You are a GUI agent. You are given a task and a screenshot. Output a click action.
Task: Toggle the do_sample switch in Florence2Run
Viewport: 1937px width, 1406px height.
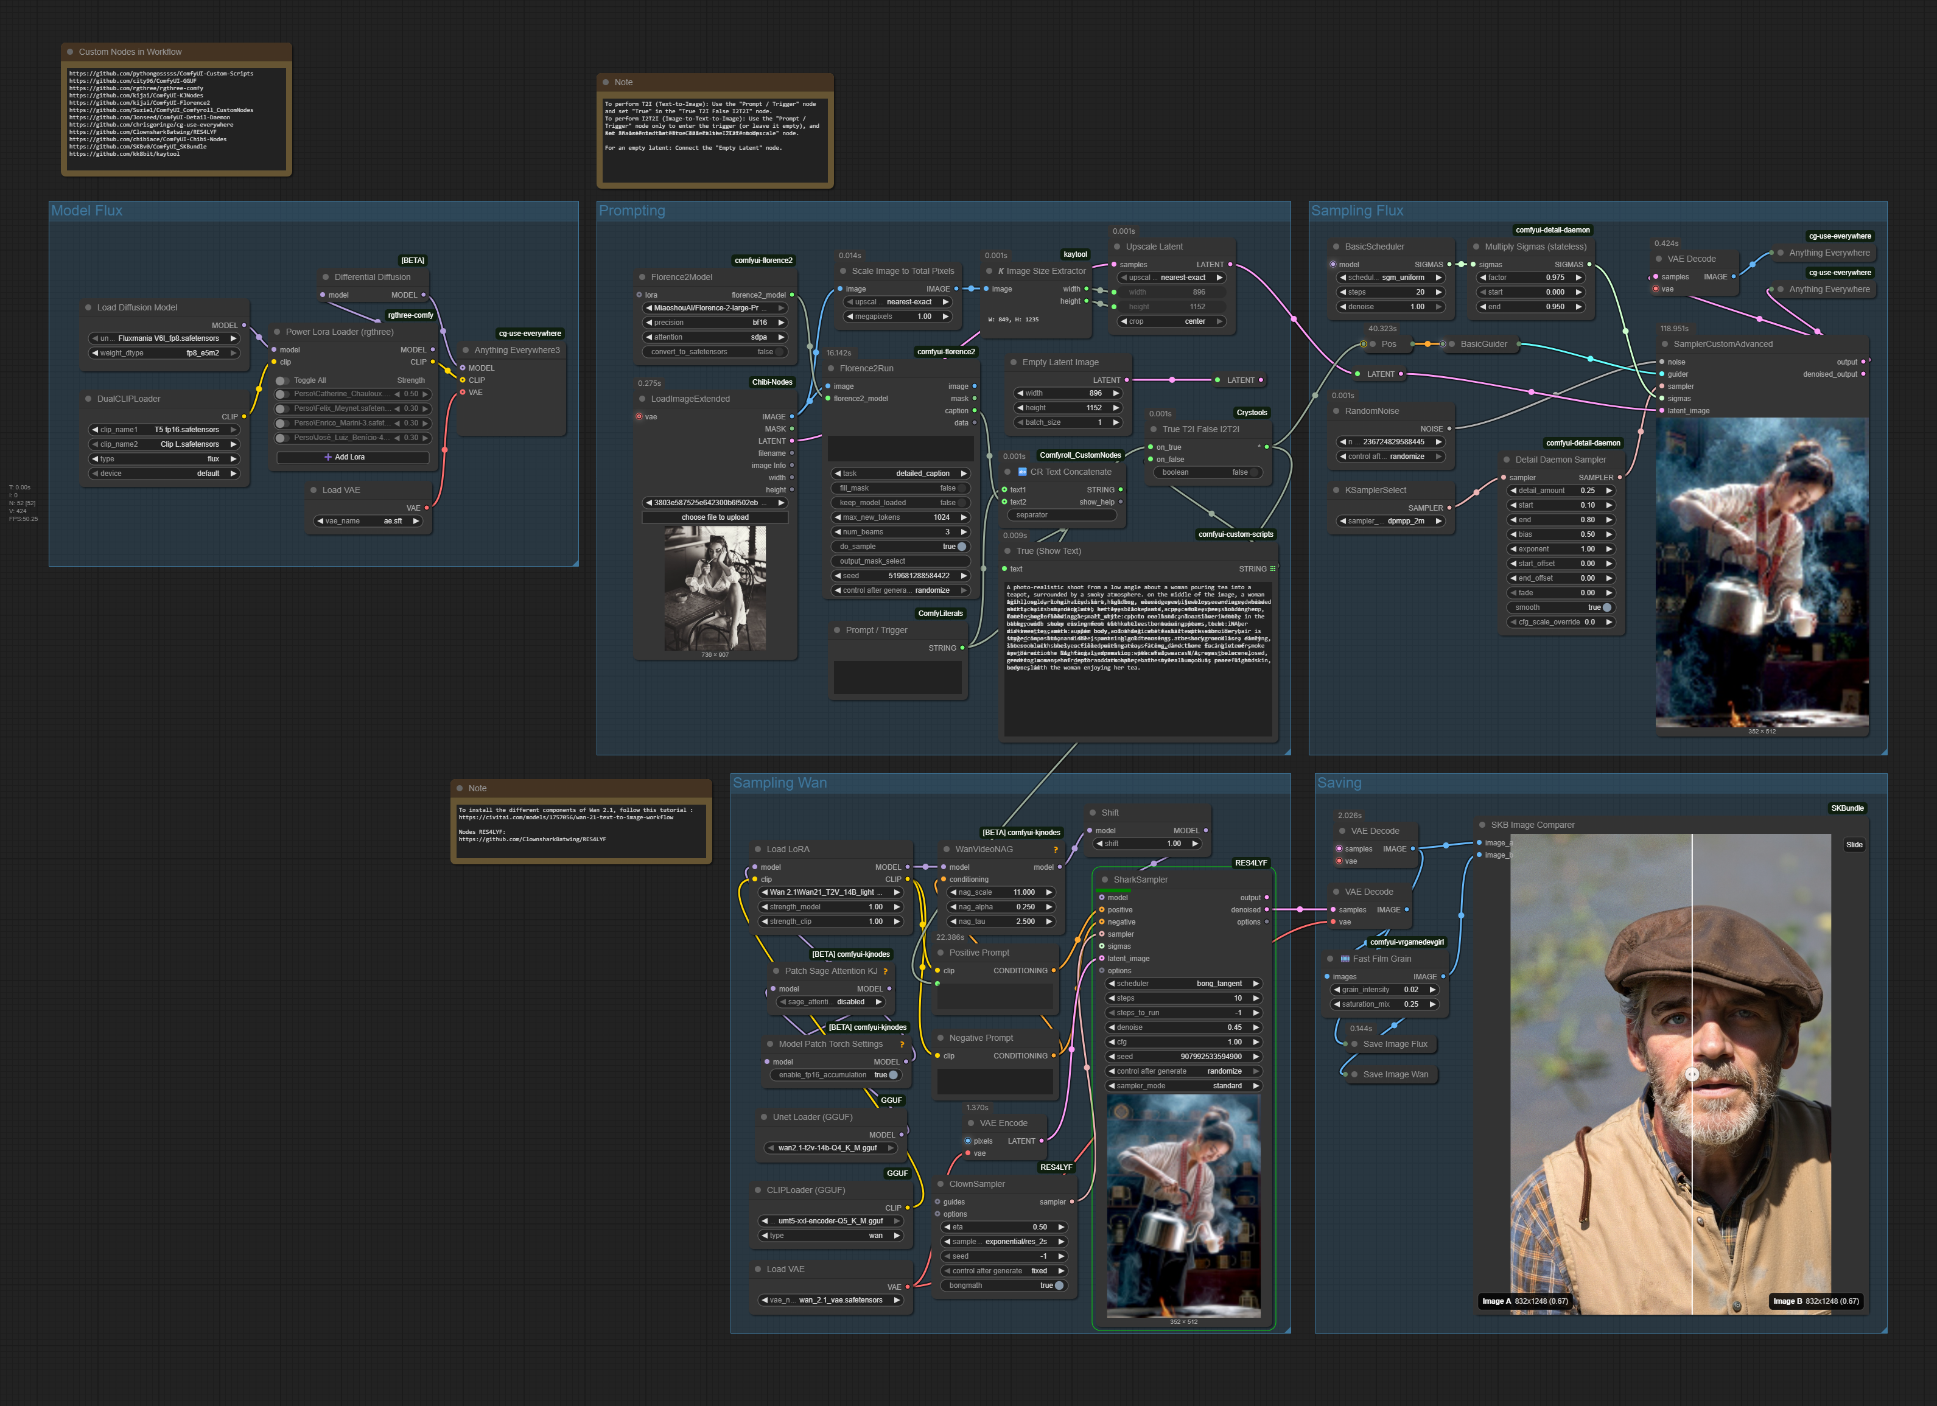tap(962, 547)
